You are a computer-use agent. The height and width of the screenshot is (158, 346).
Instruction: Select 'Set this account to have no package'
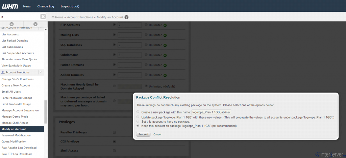[x=138, y=121]
